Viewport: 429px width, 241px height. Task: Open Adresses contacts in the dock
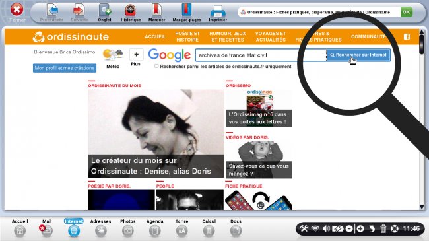[x=101, y=228]
